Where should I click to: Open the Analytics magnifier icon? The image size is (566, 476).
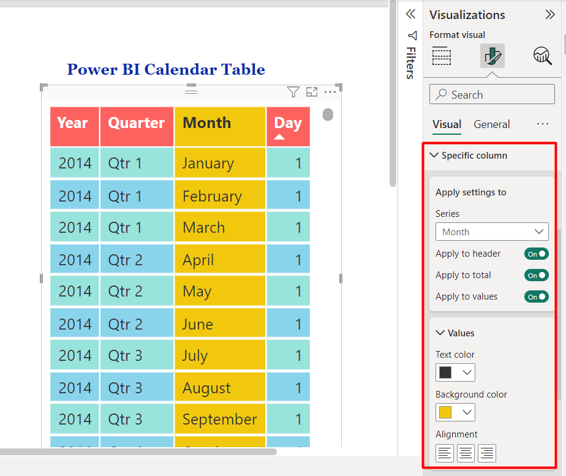(x=542, y=56)
